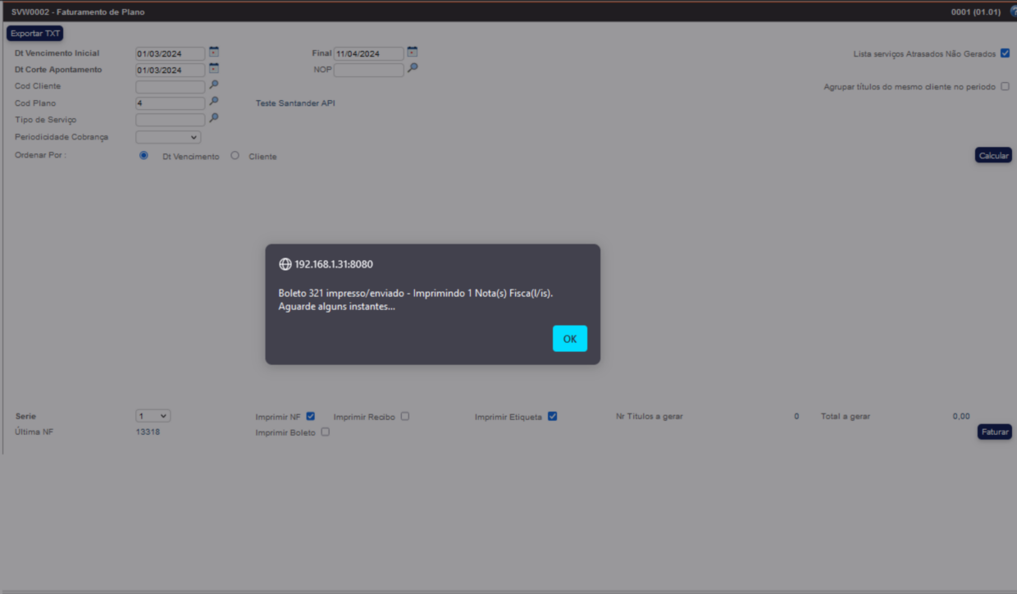The height and width of the screenshot is (594, 1017).
Task: Open help icon in title bar
Action: [1013, 11]
